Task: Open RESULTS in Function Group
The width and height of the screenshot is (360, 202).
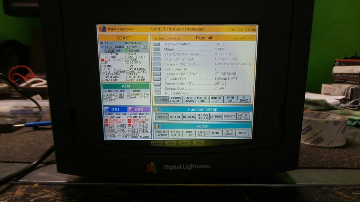Action: click(x=189, y=117)
